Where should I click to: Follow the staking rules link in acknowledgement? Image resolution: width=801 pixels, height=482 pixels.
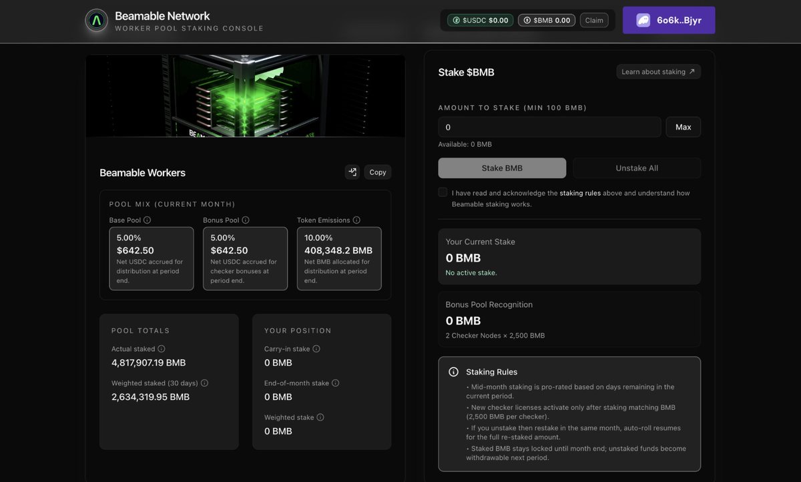click(x=580, y=193)
